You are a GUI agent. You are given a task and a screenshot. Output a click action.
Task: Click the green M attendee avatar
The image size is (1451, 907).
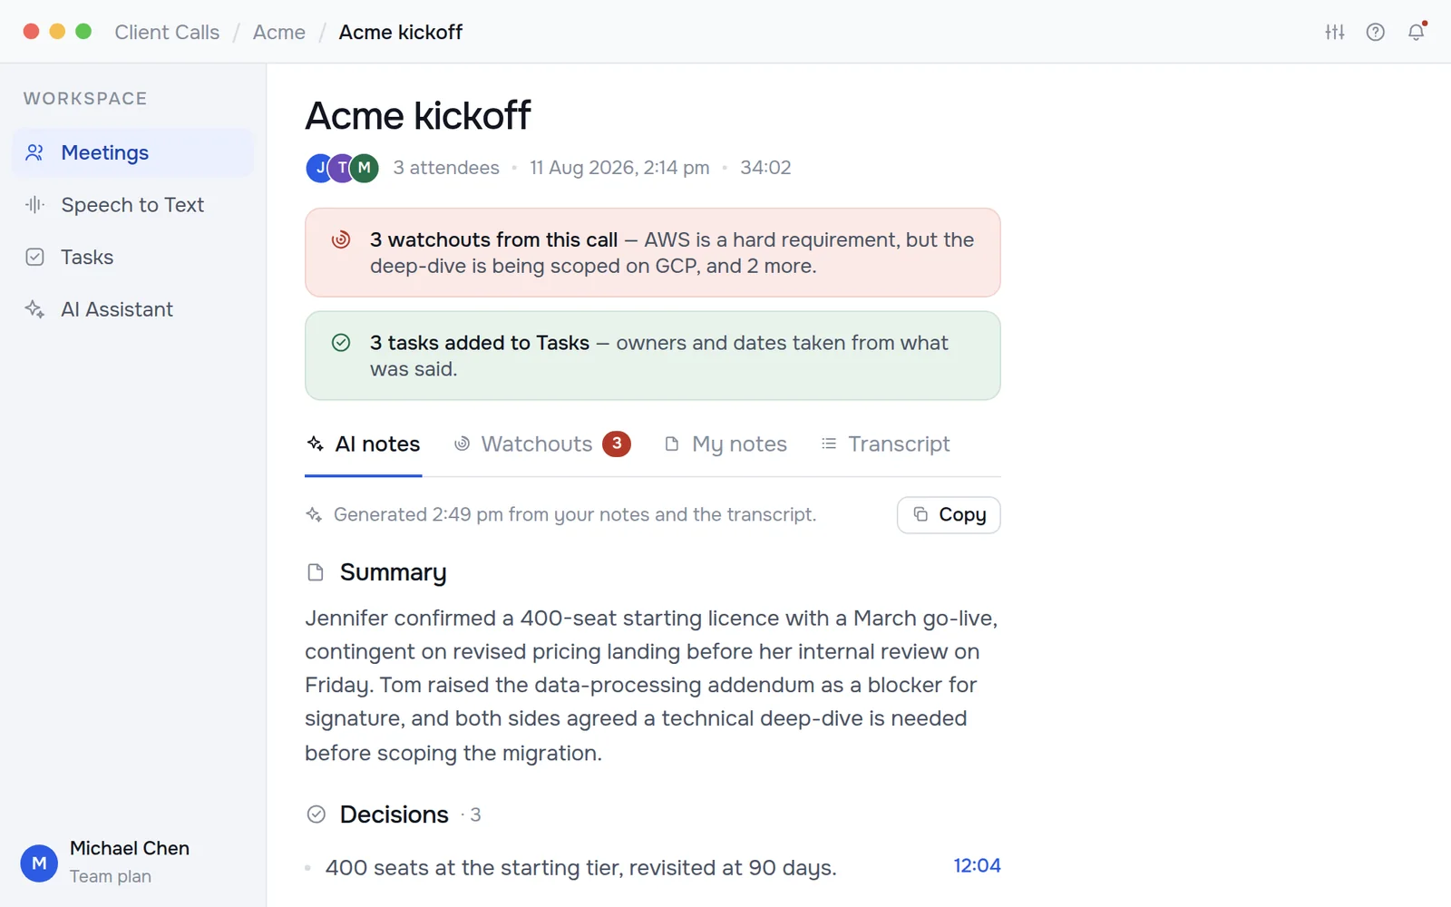[365, 168]
